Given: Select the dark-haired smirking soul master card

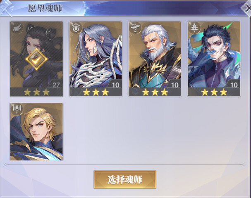Looking at the screenshot, I should tap(214, 59).
